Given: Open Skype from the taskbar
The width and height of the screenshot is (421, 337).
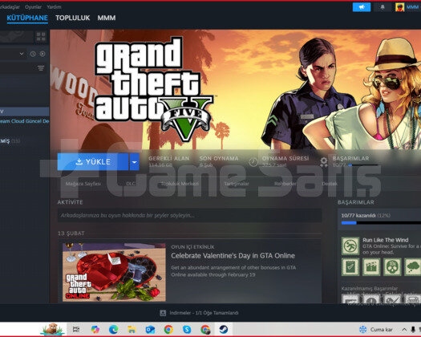Looking at the screenshot, I should 187,329.
